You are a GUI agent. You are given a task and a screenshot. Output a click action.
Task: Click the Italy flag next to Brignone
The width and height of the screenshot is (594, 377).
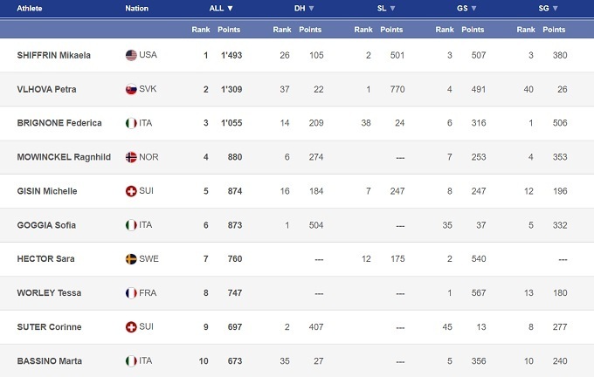click(132, 123)
